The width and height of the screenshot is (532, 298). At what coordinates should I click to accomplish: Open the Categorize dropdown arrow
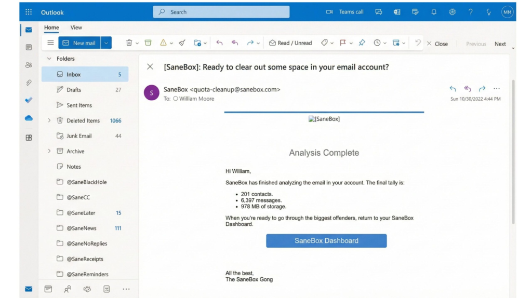point(332,44)
